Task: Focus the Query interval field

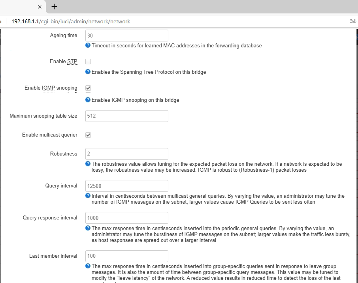Action: (x=127, y=186)
